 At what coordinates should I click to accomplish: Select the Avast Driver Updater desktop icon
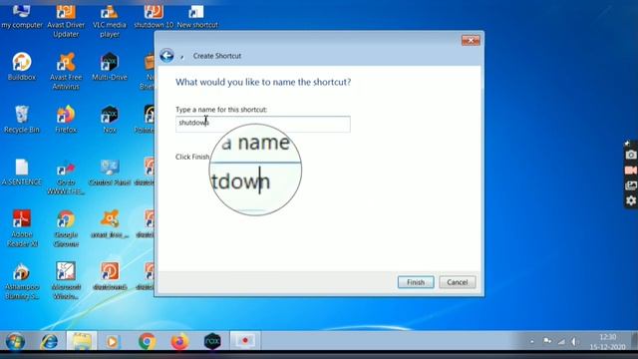66,21
